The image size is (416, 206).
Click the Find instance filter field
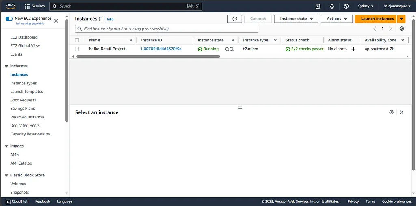tap(167, 29)
